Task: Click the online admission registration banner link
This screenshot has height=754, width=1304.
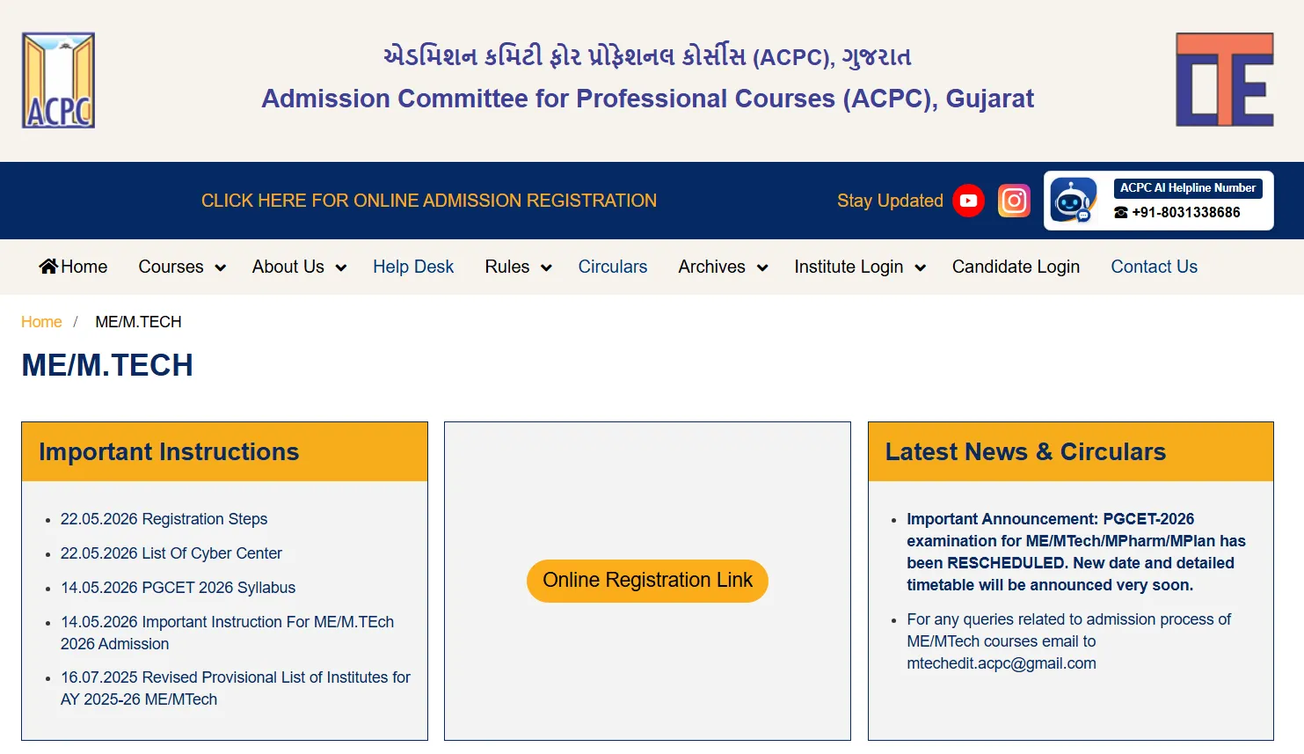Action: [x=429, y=201]
